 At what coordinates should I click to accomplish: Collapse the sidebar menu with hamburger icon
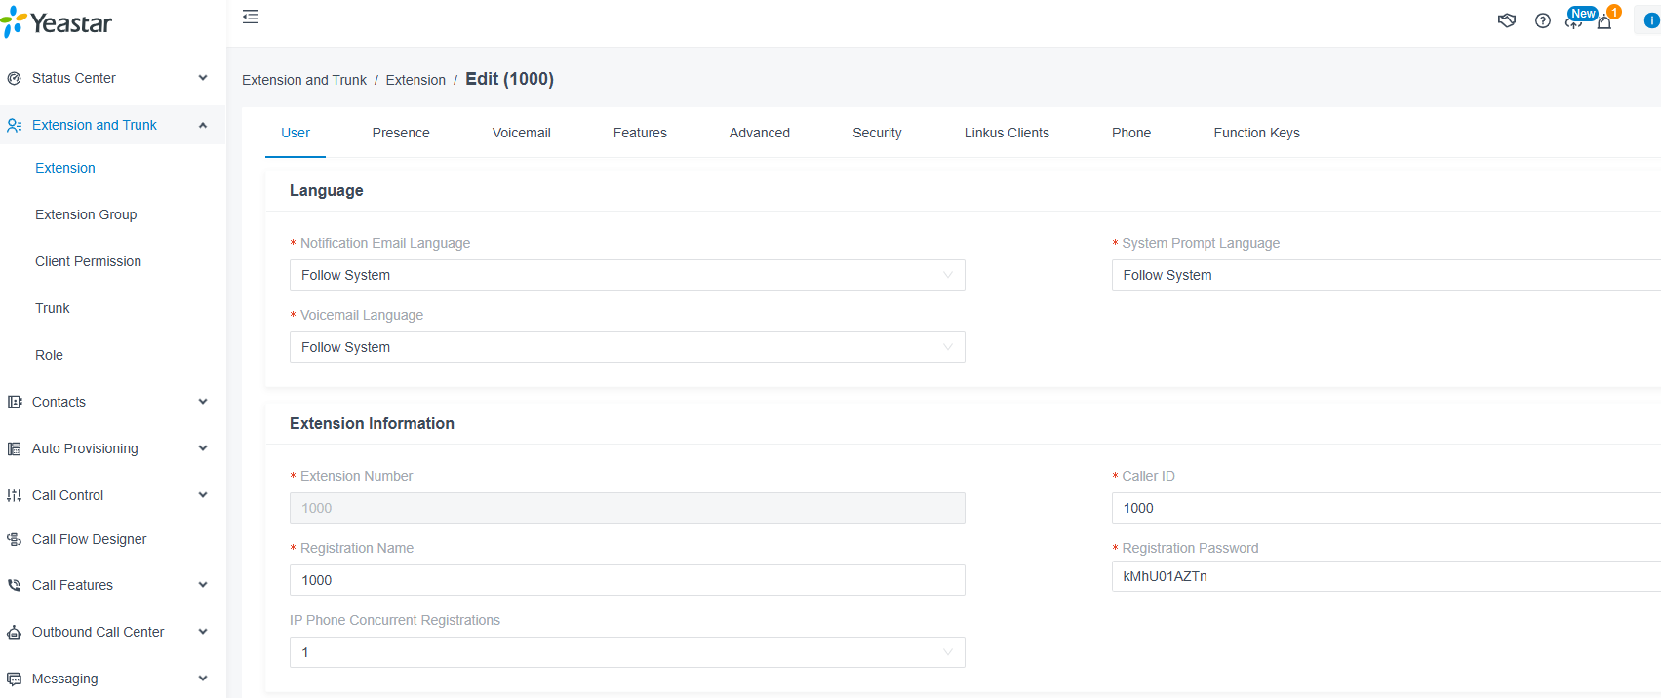(251, 17)
